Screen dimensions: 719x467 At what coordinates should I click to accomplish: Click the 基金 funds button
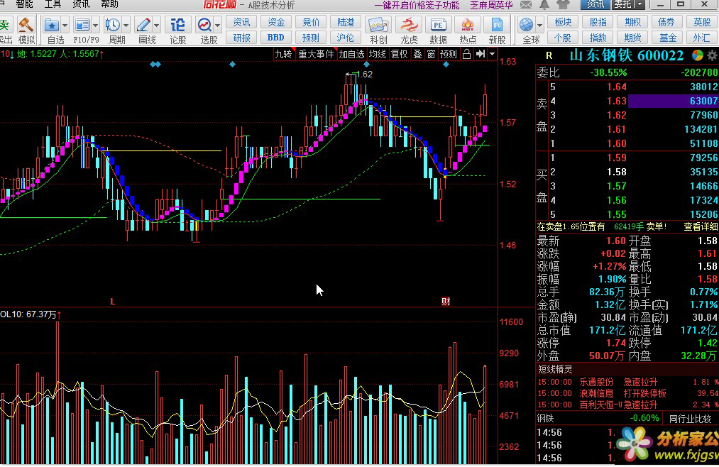coord(668,38)
